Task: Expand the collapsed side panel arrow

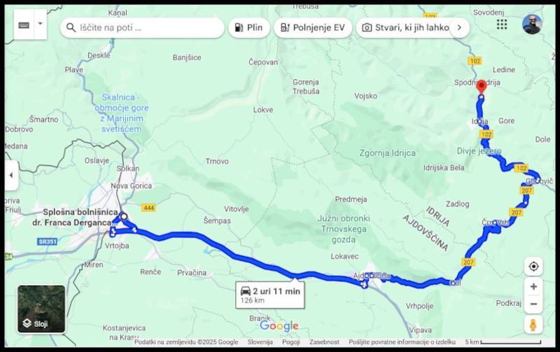Action: [11, 175]
